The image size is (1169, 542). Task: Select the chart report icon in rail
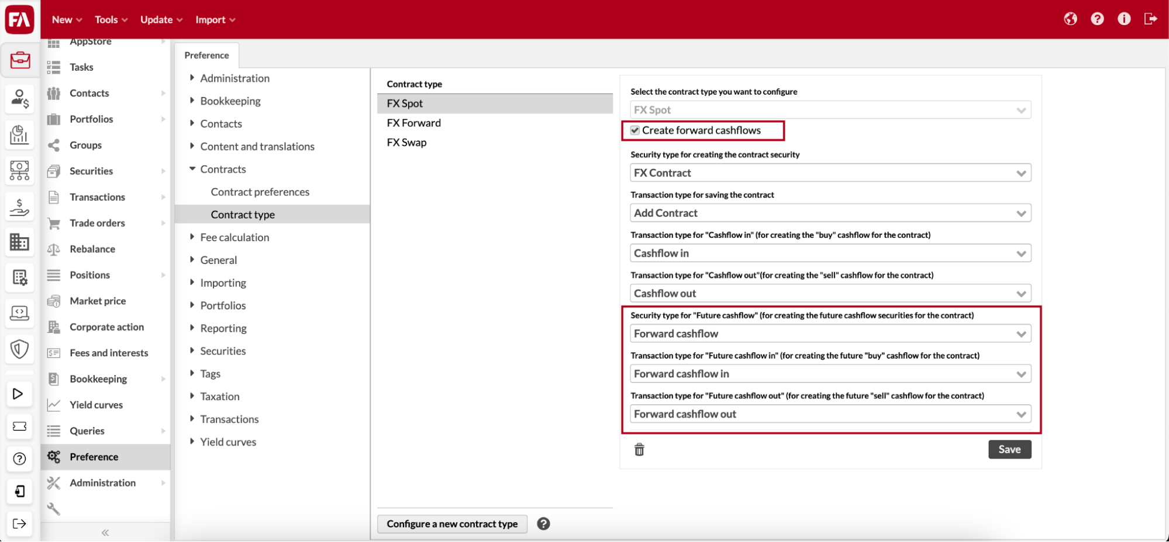click(20, 135)
